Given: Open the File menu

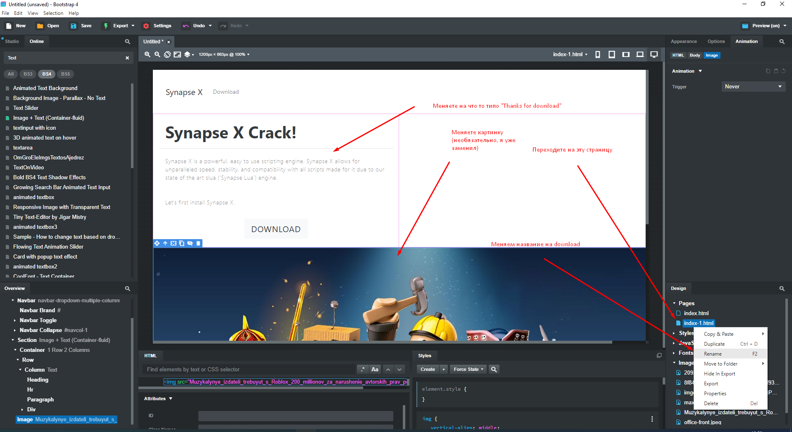Looking at the screenshot, I should 5,13.
